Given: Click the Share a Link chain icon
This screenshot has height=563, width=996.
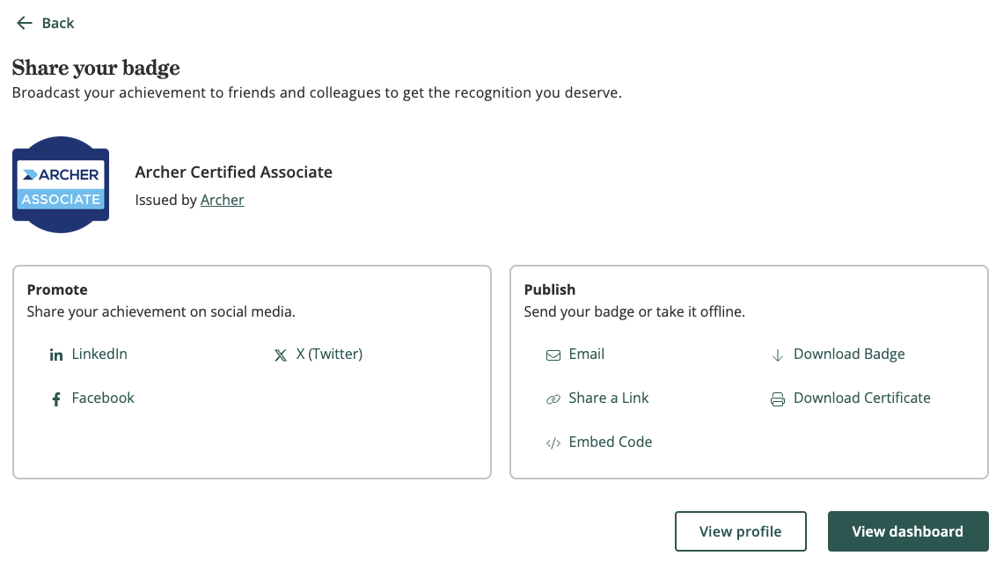Looking at the screenshot, I should click(553, 399).
